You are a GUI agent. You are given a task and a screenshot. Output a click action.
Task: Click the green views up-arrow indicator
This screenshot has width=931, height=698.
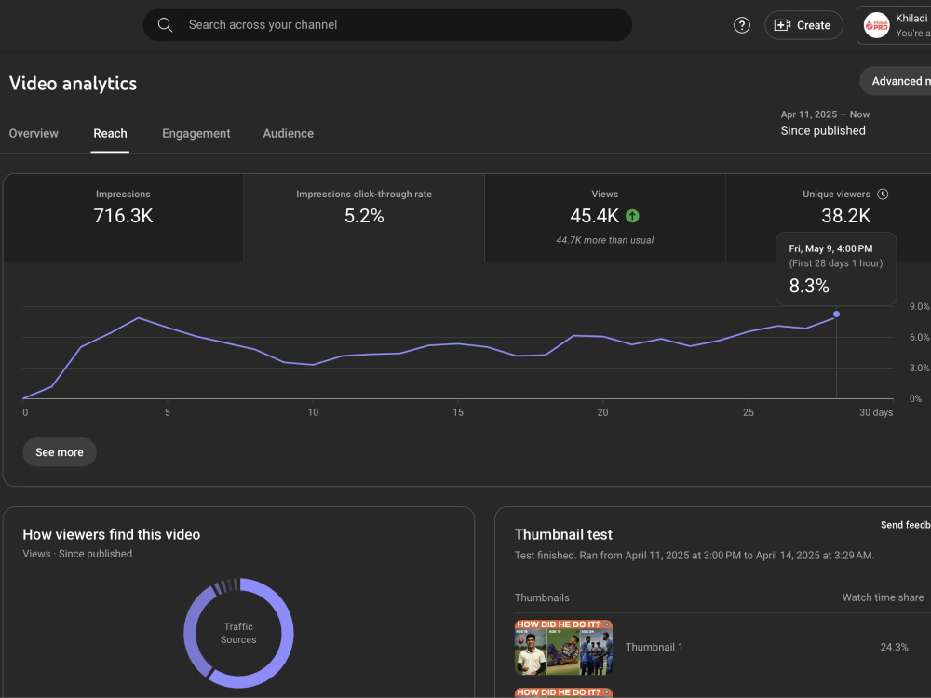point(632,216)
